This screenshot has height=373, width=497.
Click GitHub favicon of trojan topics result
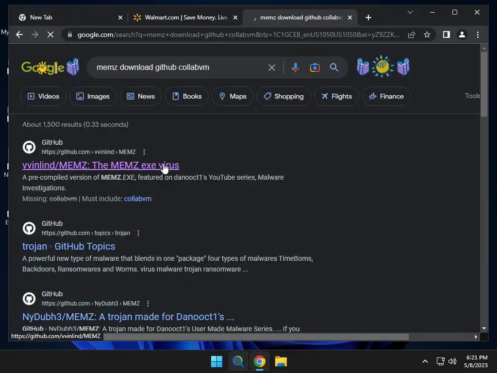click(x=29, y=228)
